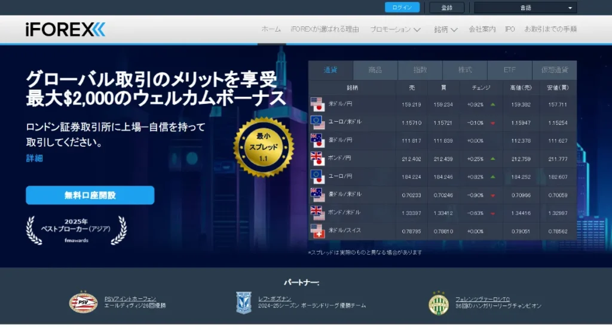
Task: Click the 米ドル/スイス instrument name
Action: pos(345,230)
